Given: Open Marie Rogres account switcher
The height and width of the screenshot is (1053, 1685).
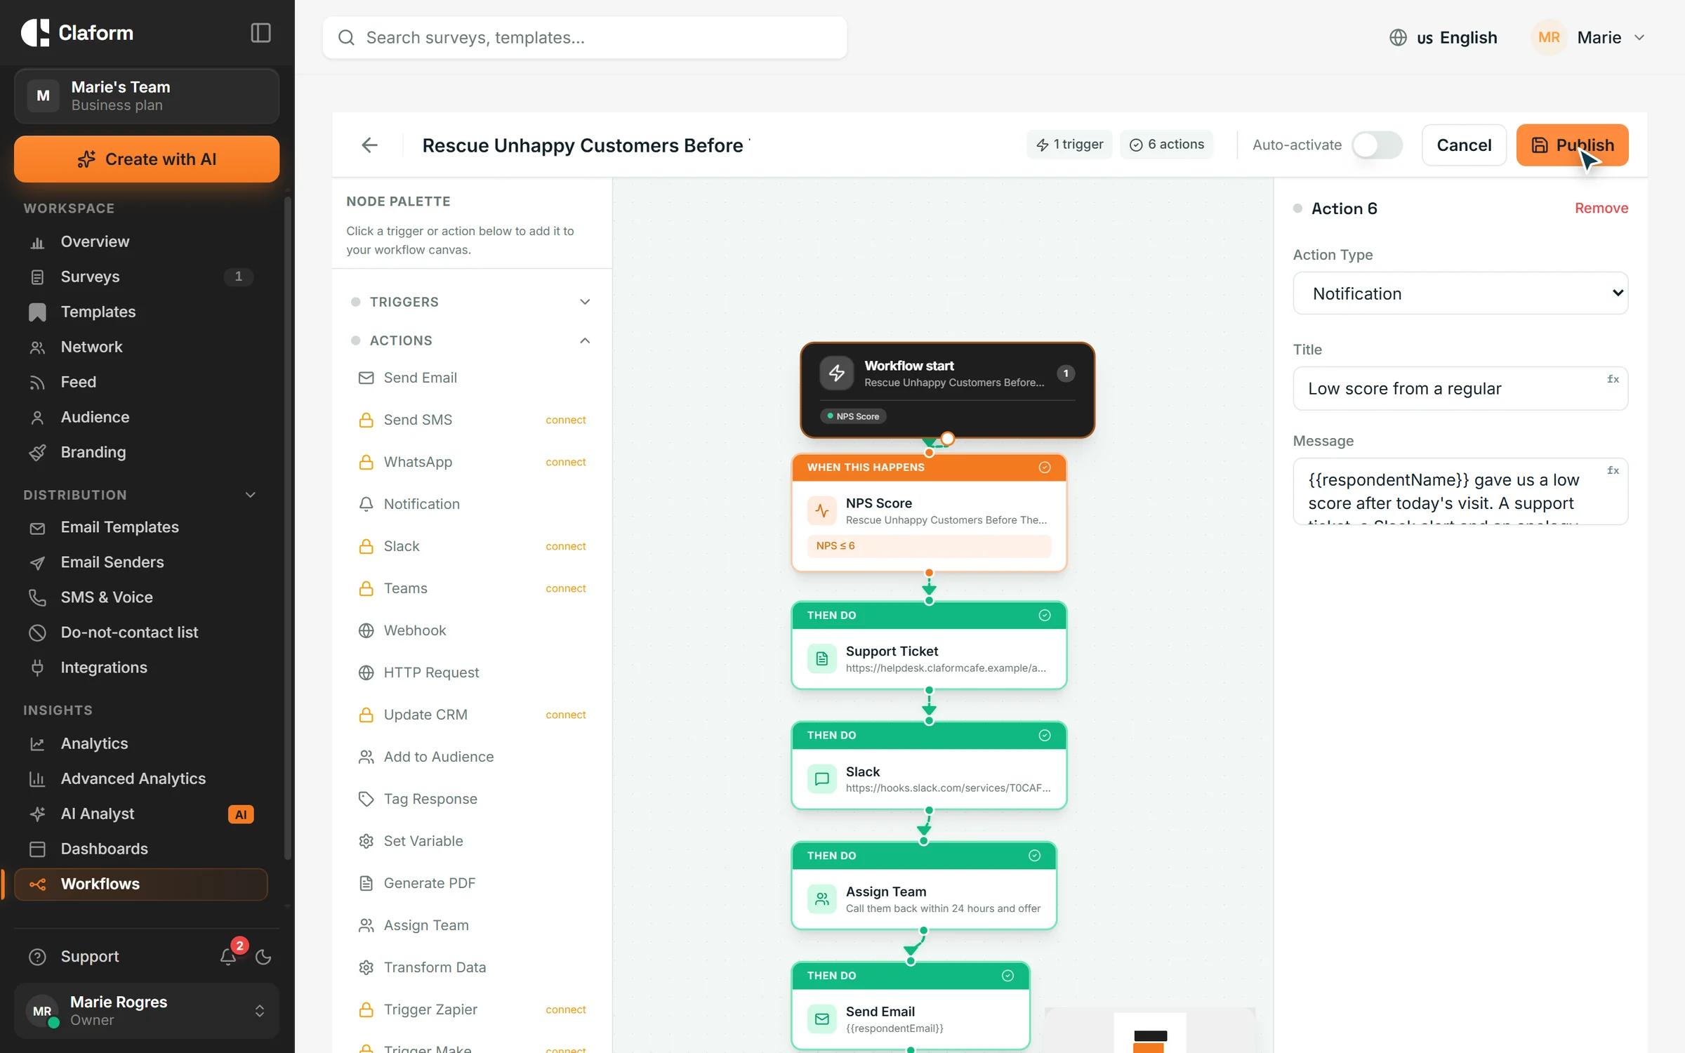Looking at the screenshot, I should (147, 1011).
